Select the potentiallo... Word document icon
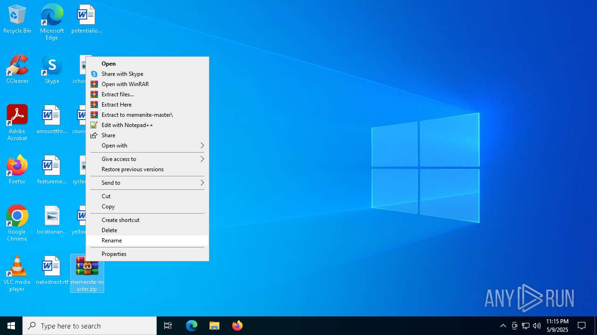597x335 pixels. [x=86, y=20]
